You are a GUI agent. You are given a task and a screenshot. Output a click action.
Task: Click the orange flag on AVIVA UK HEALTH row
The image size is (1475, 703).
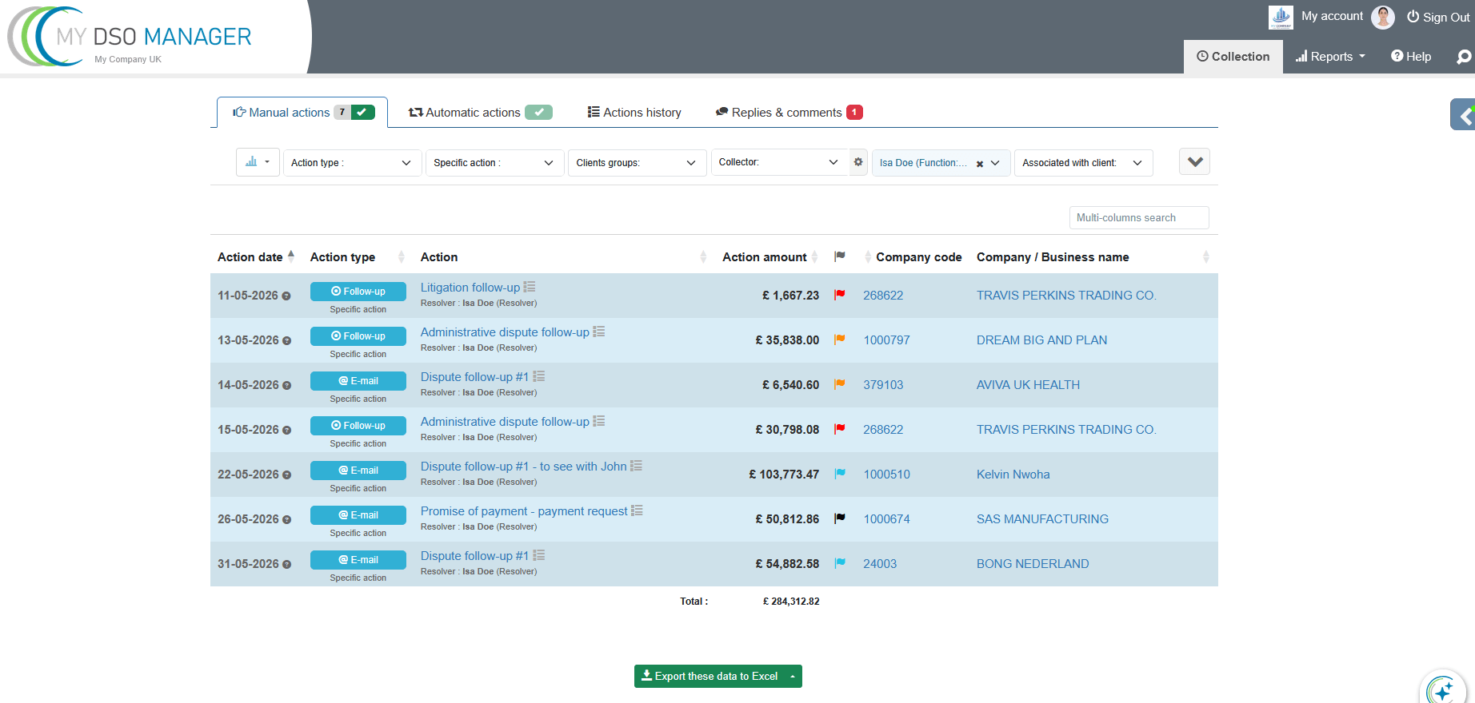840,384
